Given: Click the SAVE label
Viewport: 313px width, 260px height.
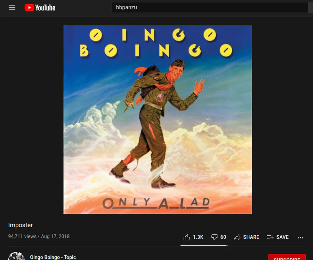Looking at the screenshot, I should click(x=282, y=237).
